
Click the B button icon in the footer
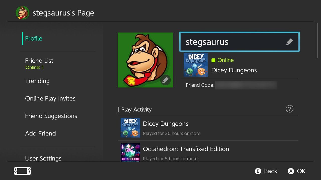pyautogui.click(x=258, y=171)
